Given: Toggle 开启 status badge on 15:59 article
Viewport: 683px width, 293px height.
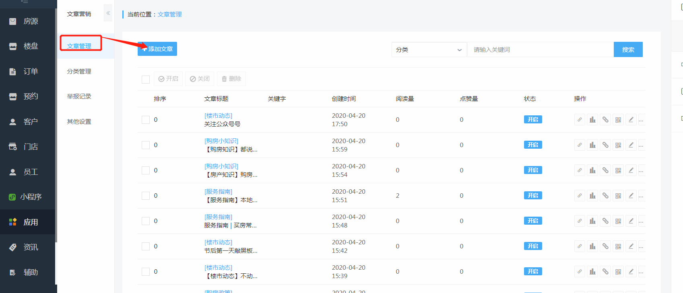Looking at the screenshot, I should tap(532, 145).
